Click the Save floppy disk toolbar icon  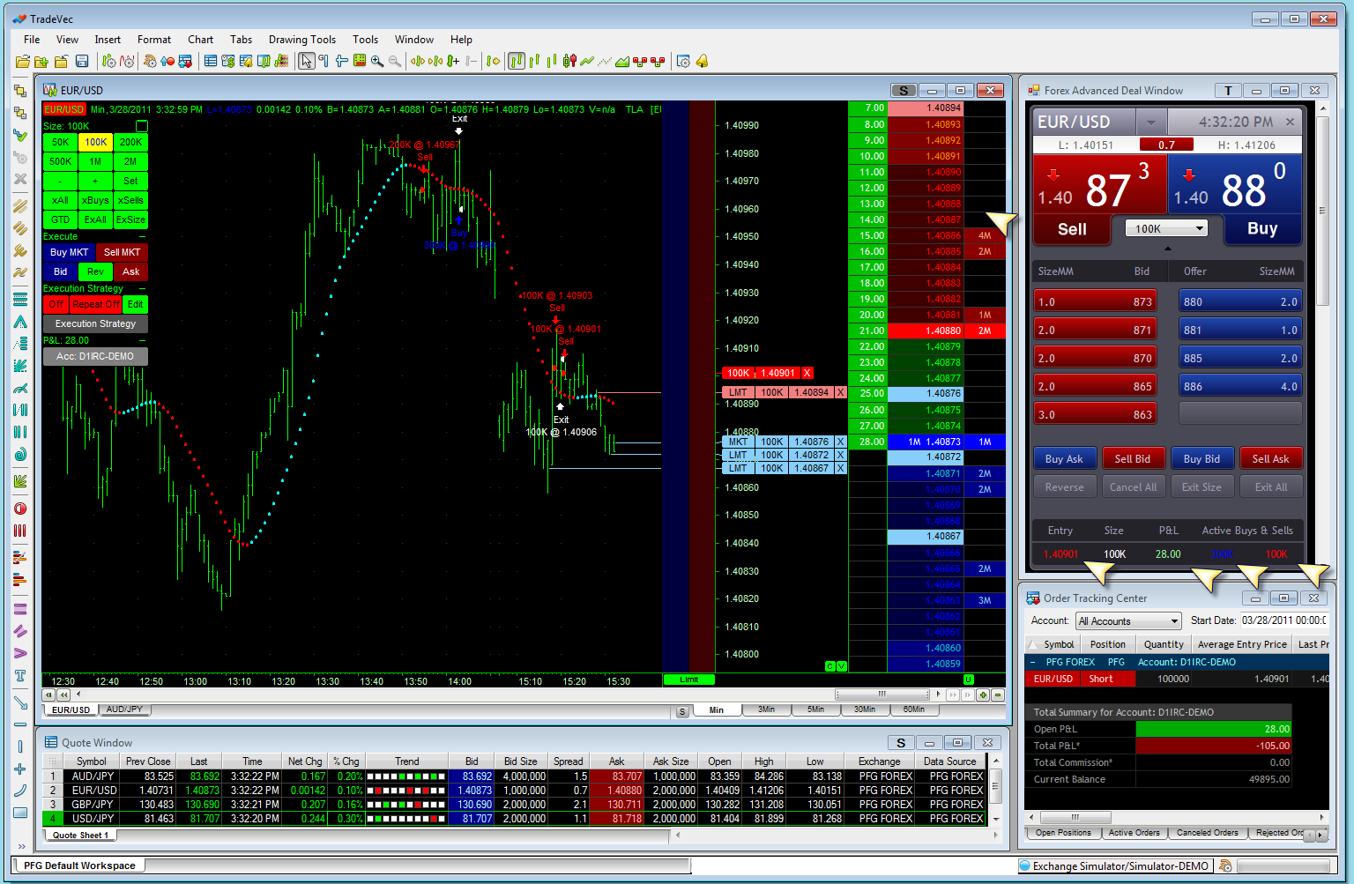click(82, 61)
